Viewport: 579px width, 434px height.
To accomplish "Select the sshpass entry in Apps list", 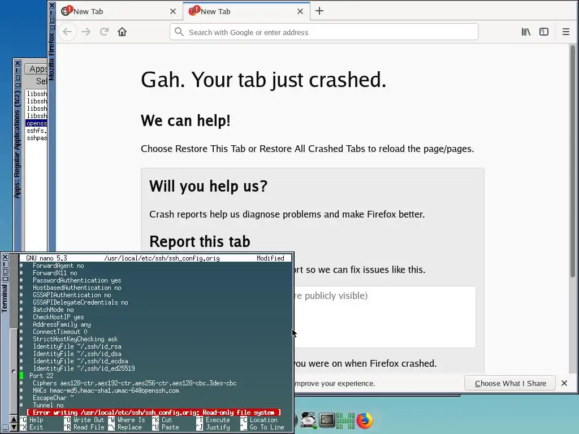I will [x=37, y=138].
